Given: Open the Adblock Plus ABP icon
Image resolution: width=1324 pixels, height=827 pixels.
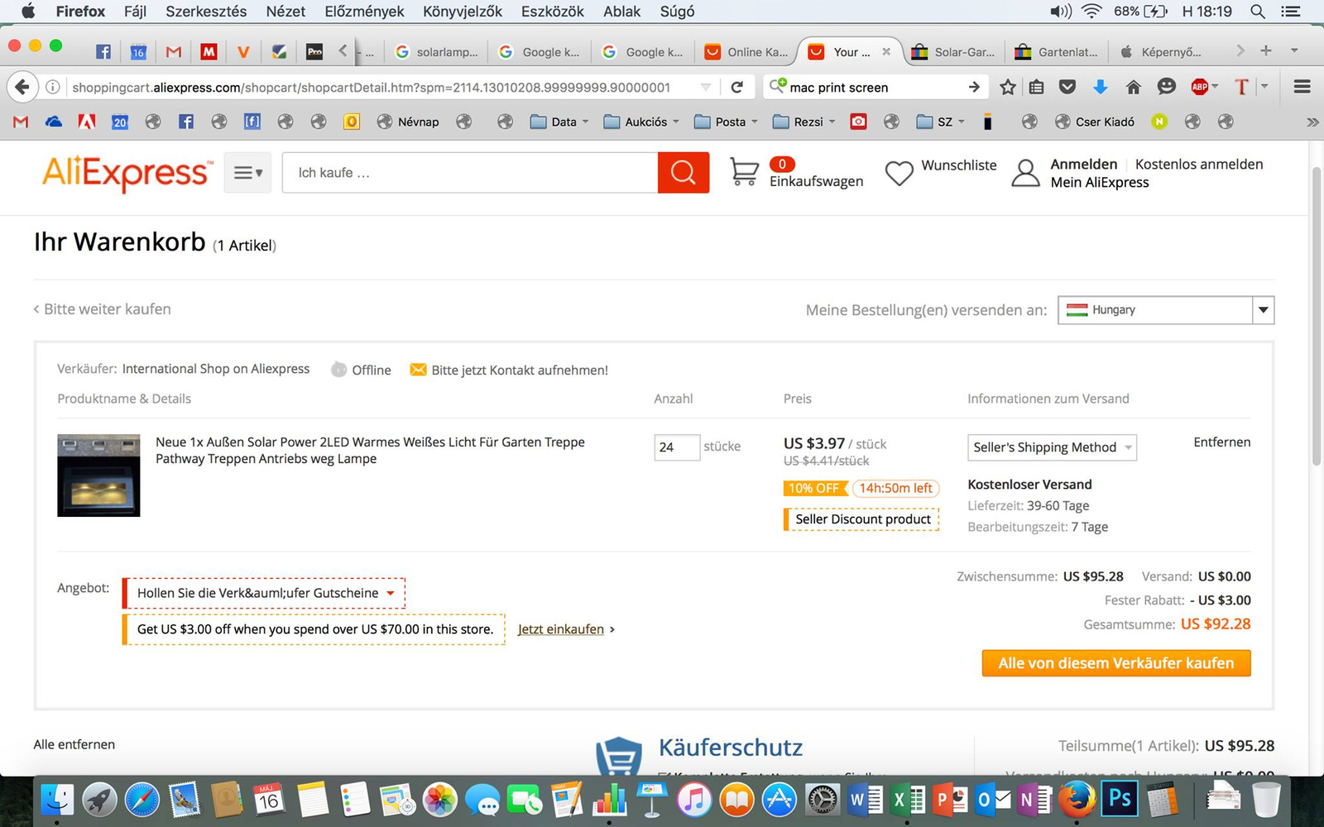Looking at the screenshot, I should 1199,87.
